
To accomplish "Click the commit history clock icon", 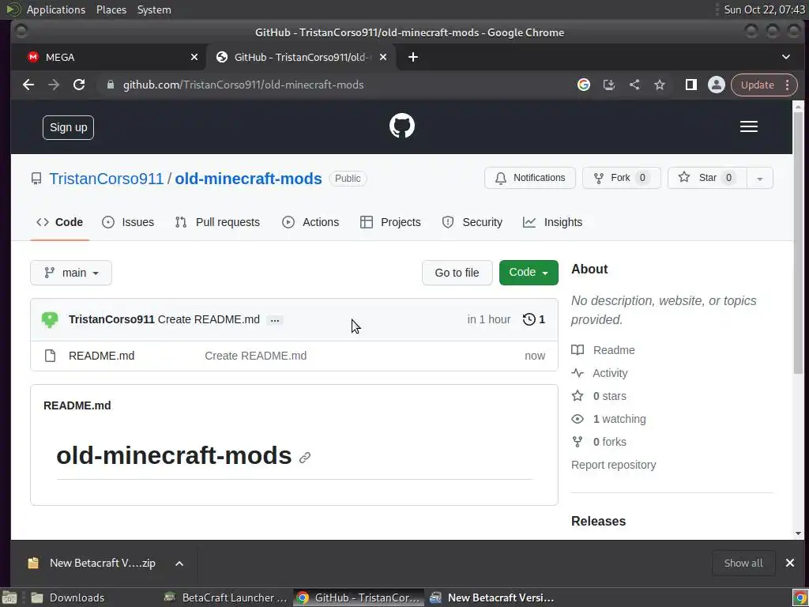I will point(529,319).
